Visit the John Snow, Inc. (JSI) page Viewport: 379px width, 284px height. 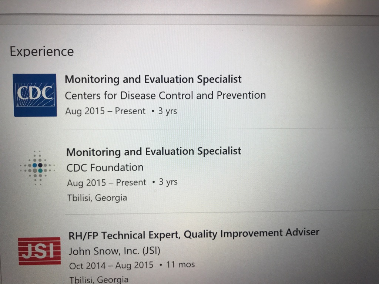pos(114,251)
